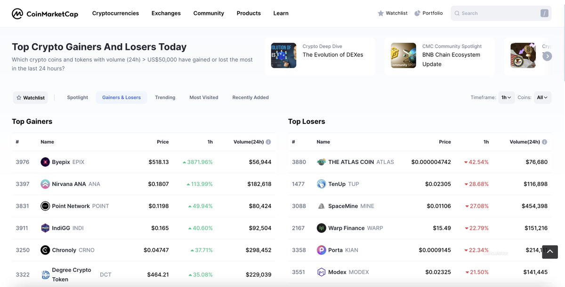Click the Modex coin icon
Screen dimensions: 565x287
tap(321, 272)
